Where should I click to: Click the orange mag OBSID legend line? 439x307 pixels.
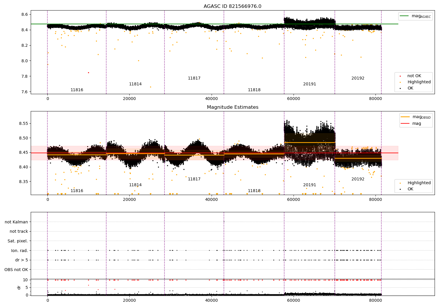tap(405, 117)
